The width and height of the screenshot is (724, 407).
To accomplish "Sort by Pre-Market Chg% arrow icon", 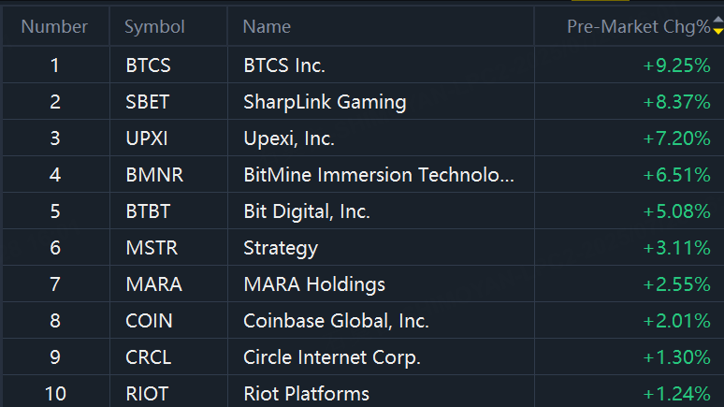I will (x=718, y=25).
